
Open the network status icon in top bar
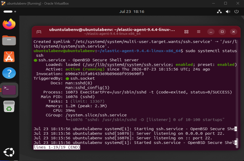tap(219, 11)
